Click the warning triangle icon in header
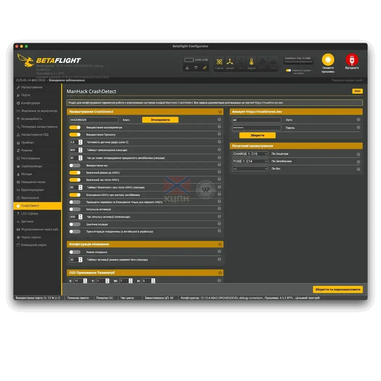The image size is (381, 381). pyautogui.click(x=187, y=68)
